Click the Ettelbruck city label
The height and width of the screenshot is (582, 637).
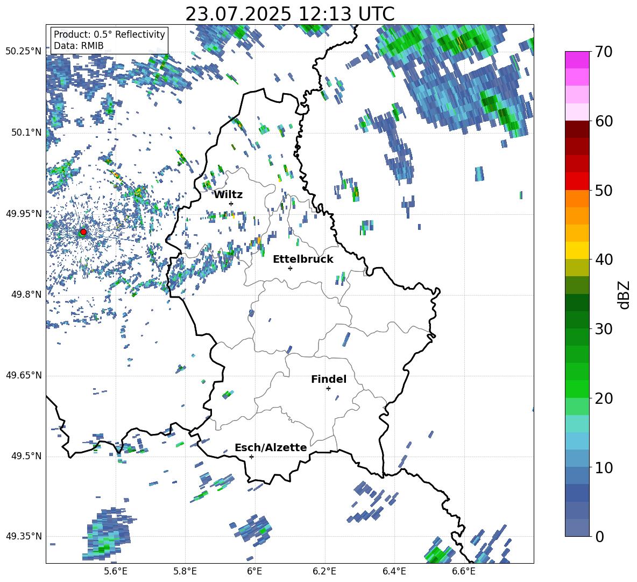[303, 260]
